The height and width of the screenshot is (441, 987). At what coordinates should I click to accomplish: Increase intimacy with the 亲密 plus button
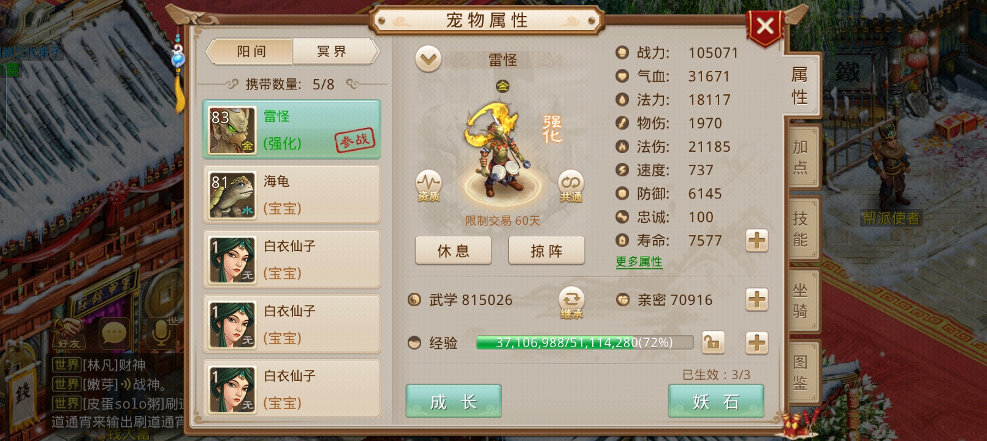(x=757, y=300)
